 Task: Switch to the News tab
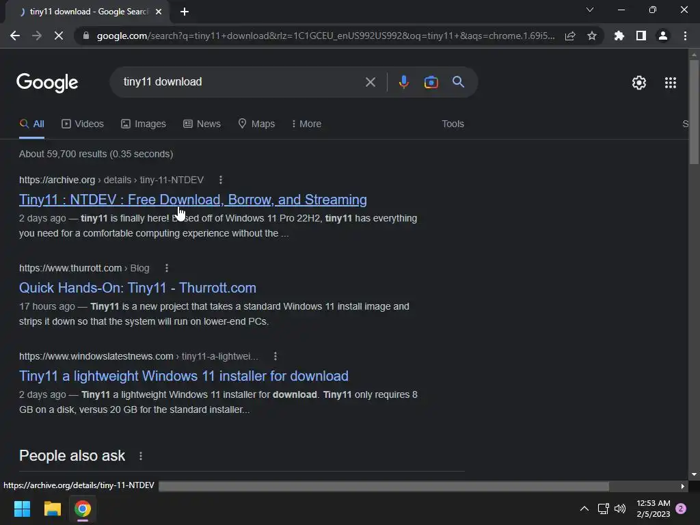coord(202,124)
